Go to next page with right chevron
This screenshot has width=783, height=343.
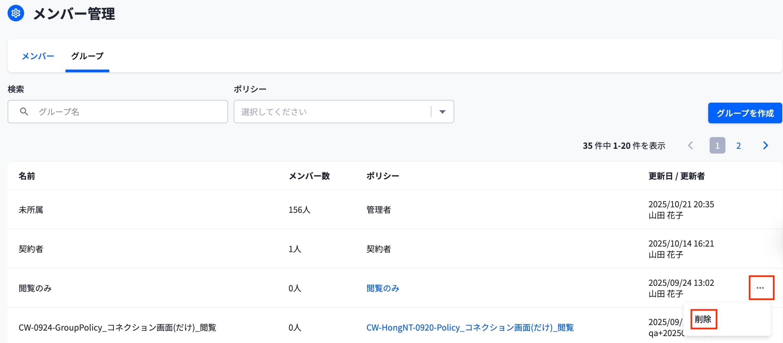(765, 145)
